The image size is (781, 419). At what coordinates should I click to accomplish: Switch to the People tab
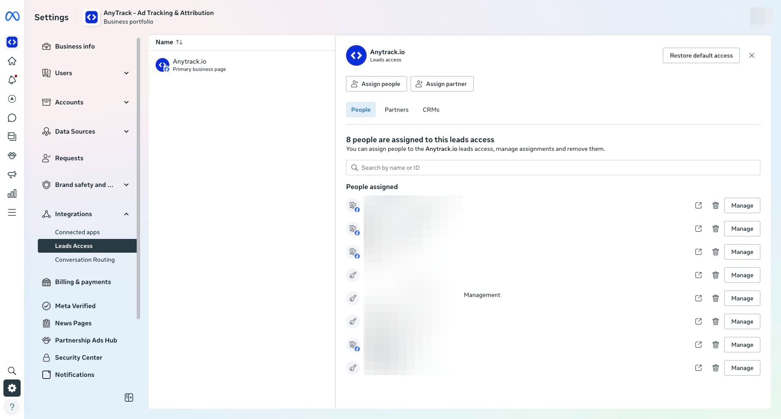pyautogui.click(x=361, y=110)
